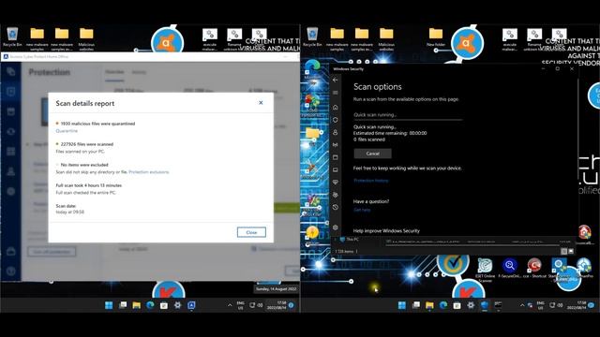Switch File Explorer to details view icon
The image size is (600, 337).
click(x=563, y=252)
